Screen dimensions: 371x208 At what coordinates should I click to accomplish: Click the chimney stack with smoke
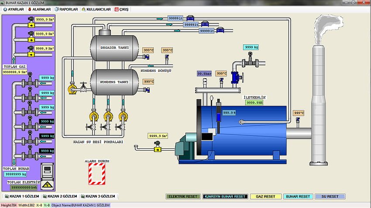[319, 100]
